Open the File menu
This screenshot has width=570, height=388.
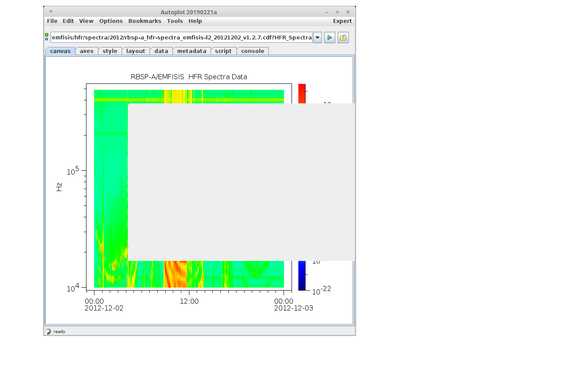coord(52,21)
